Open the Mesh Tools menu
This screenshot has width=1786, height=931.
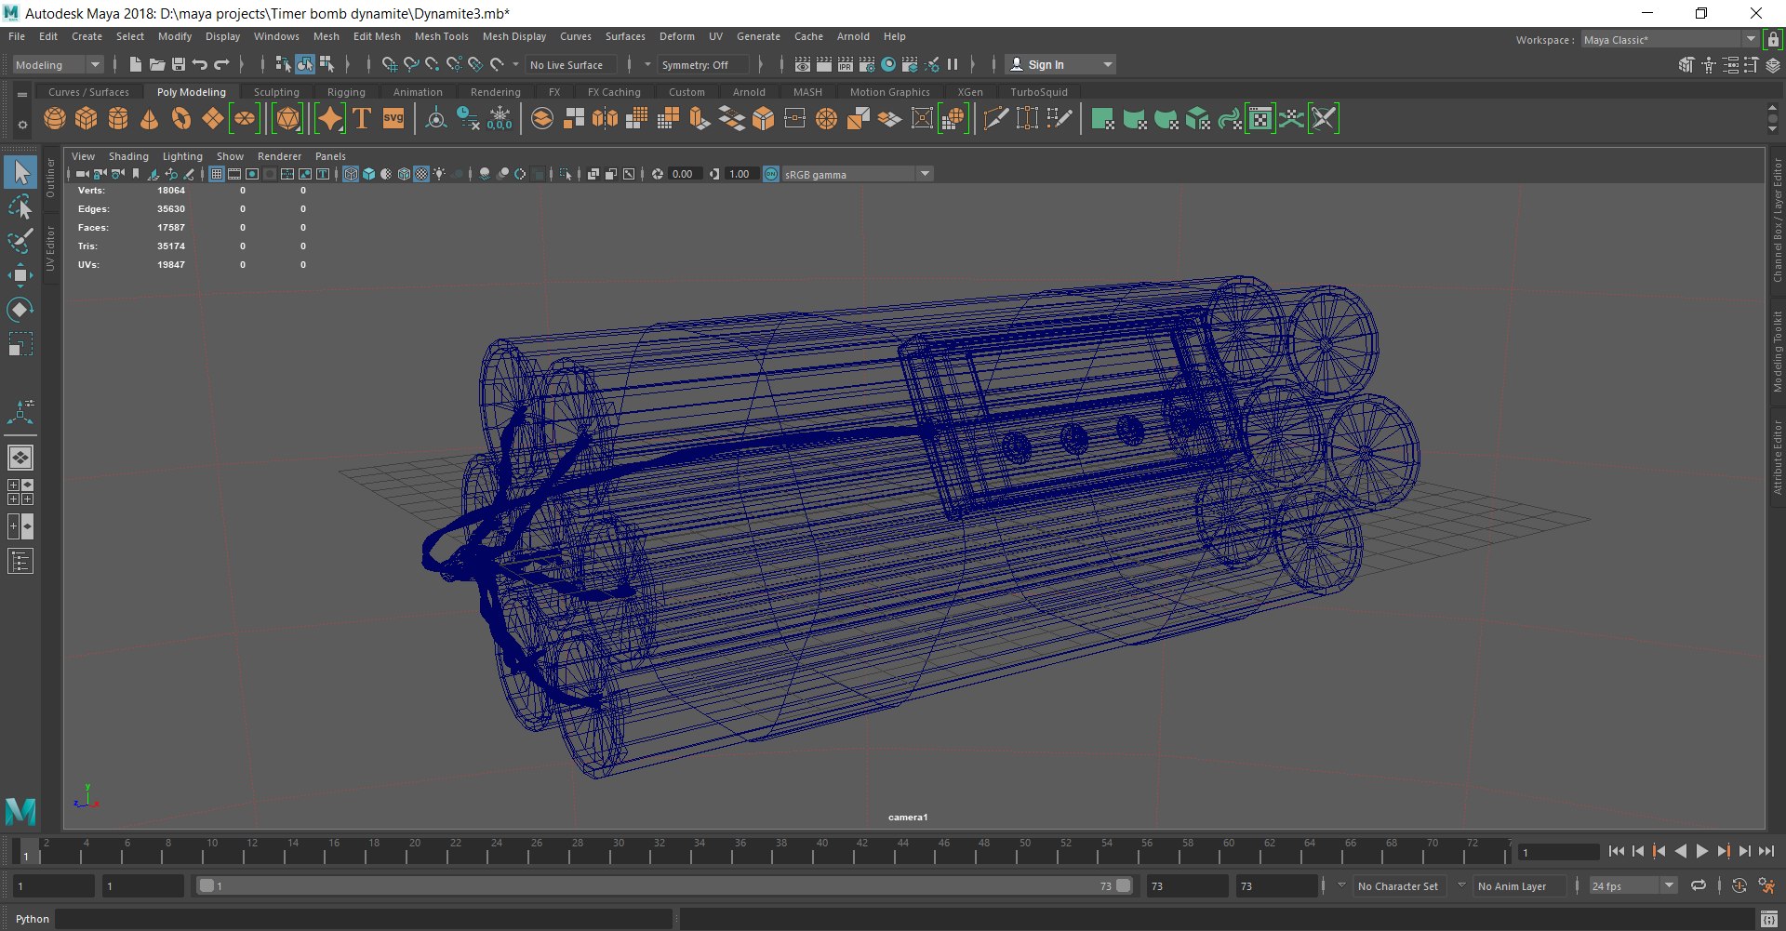click(x=441, y=36)
